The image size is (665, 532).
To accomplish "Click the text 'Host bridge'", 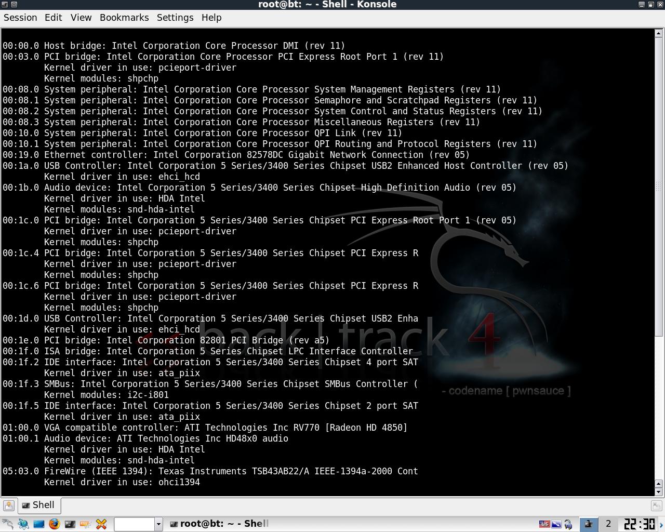I will (73, 46).
